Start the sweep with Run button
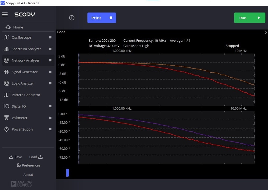 250,18
